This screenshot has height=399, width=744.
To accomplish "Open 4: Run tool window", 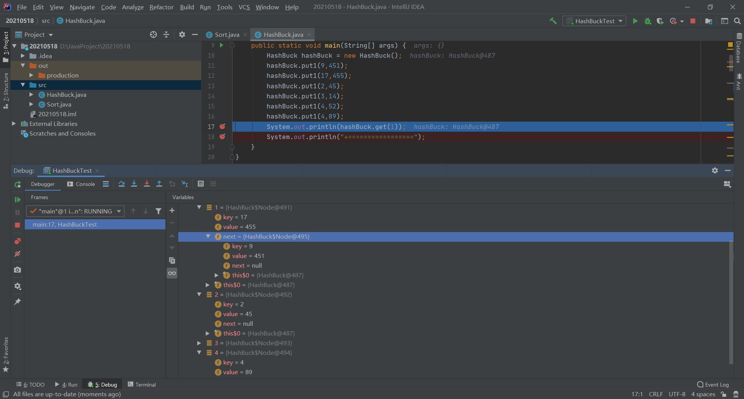I will tap(66, 384).
